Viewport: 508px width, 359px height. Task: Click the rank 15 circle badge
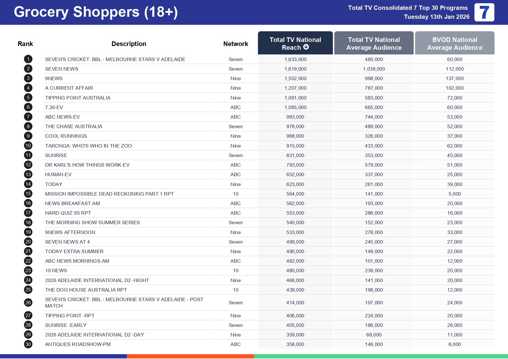click(x=28, y=194)
